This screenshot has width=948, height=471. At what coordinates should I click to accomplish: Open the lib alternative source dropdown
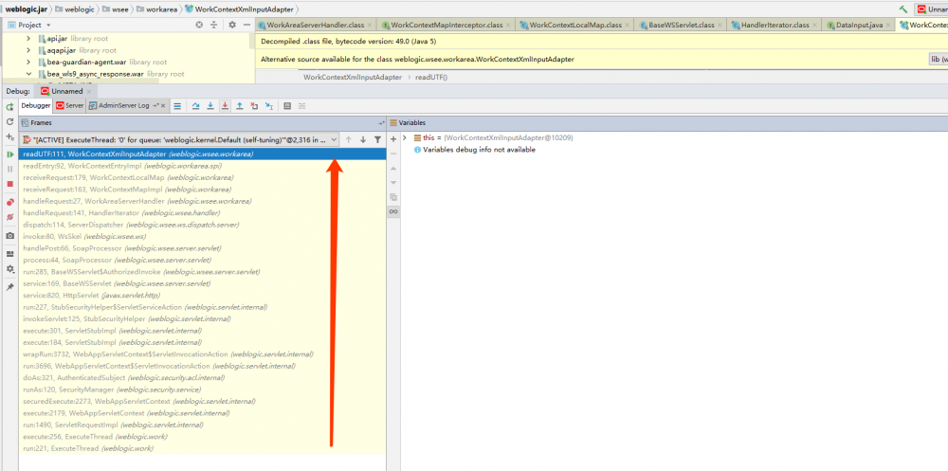click(939, 60)
